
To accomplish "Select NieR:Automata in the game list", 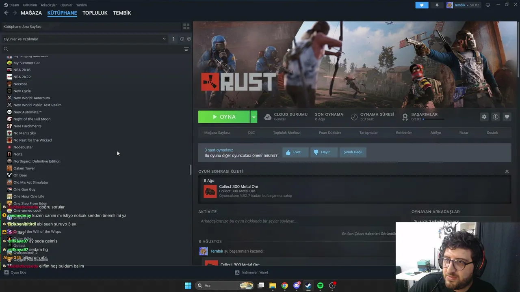I will click(28, 112).
